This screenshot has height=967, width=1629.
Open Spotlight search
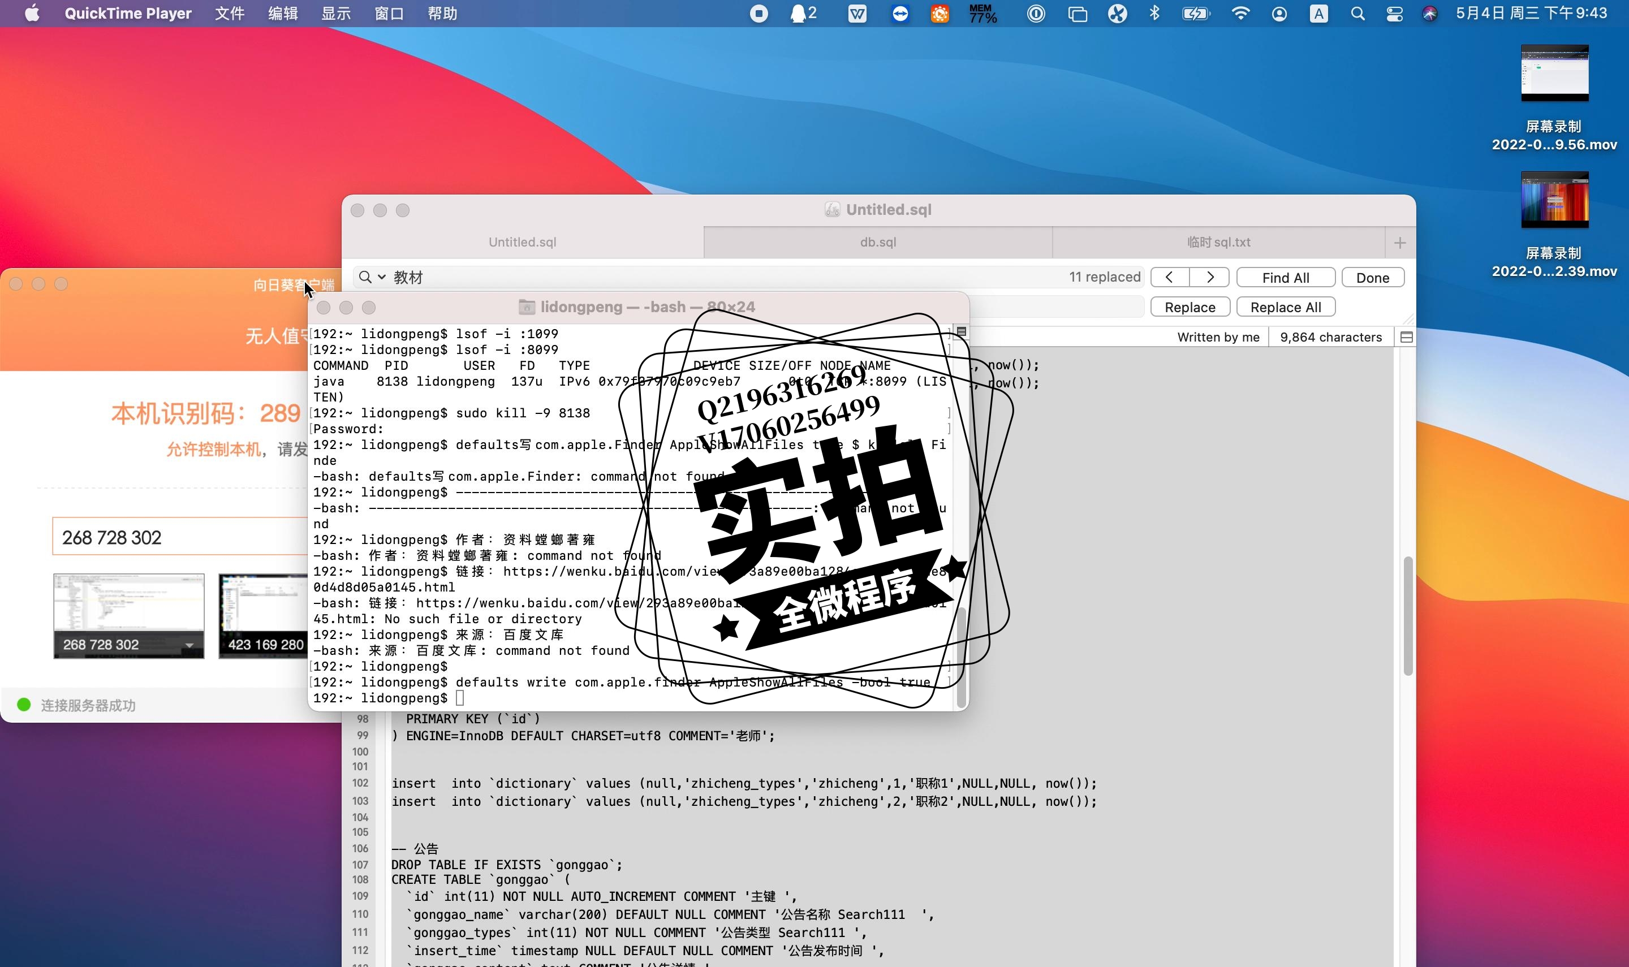(1358, 14)
